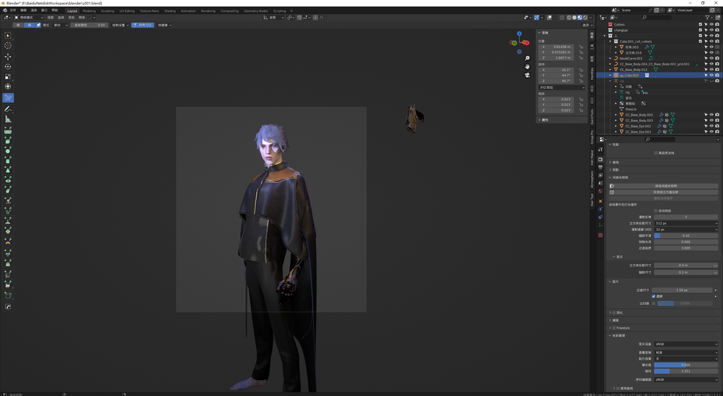Open the Output properties tab
The height and width of the screenshot is (396, 723).
pyautogui.click(x=600, y=168)
